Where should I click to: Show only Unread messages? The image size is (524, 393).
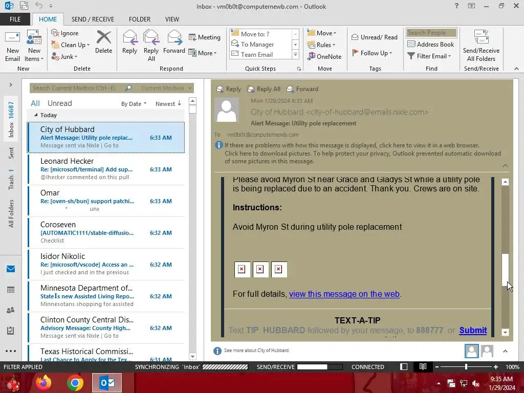pyautogui.click(x=59, y=103)
